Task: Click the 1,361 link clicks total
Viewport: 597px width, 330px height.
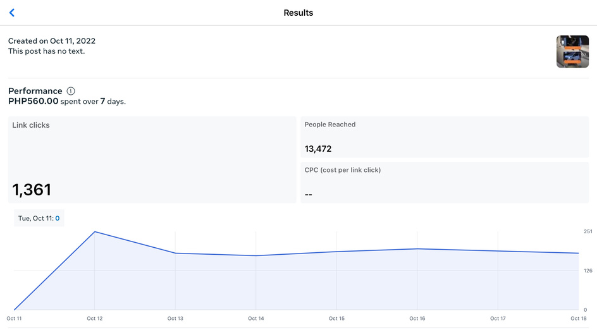Action: [x=32, y=190]
